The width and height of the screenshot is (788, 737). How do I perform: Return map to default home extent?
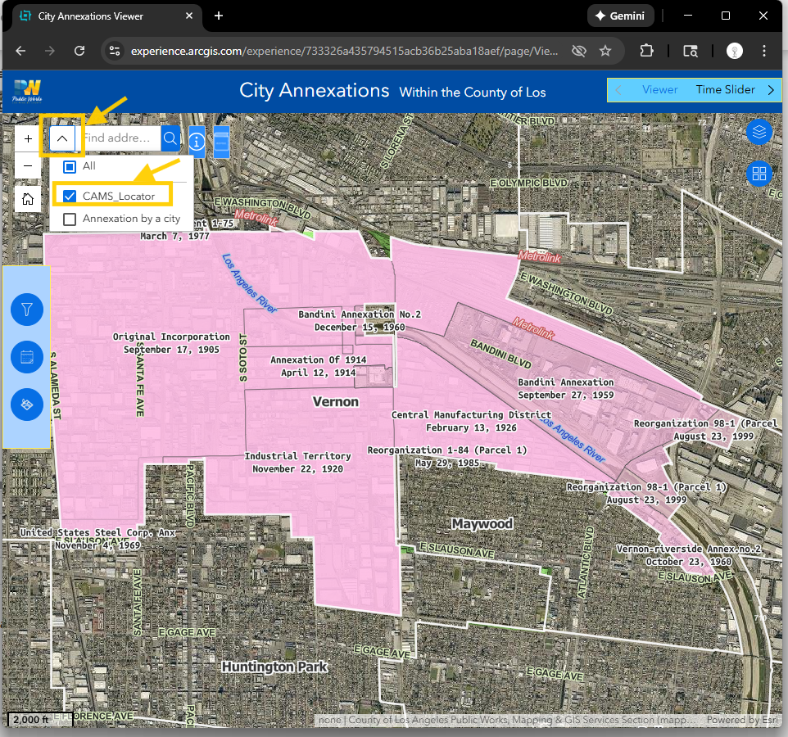[x=28, y=199]
